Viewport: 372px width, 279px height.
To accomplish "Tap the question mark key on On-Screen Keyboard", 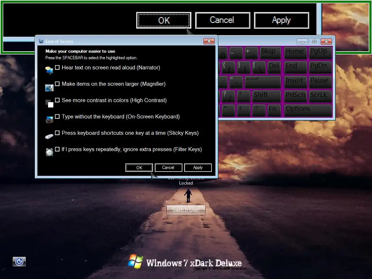I will (x=228, y=96).
